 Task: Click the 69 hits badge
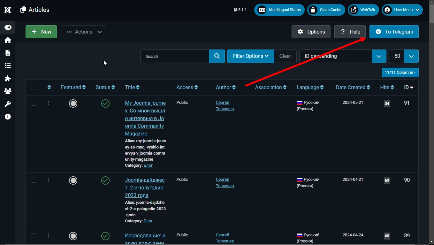(x=387, y=180)
